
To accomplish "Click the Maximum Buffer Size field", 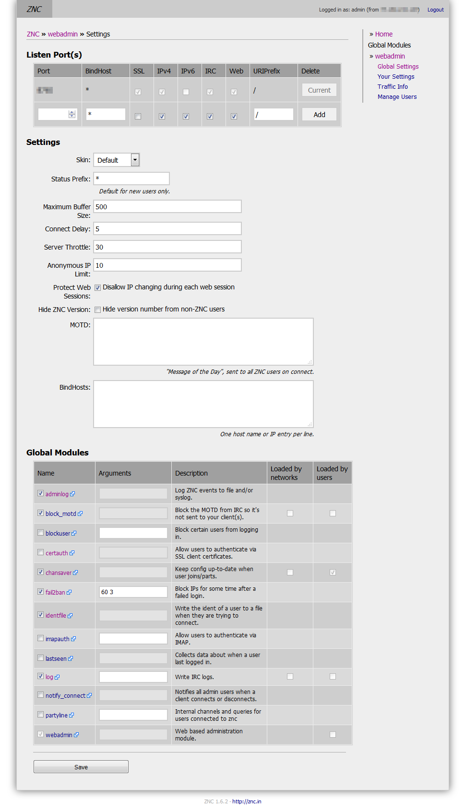I will (x=167, y=207).
